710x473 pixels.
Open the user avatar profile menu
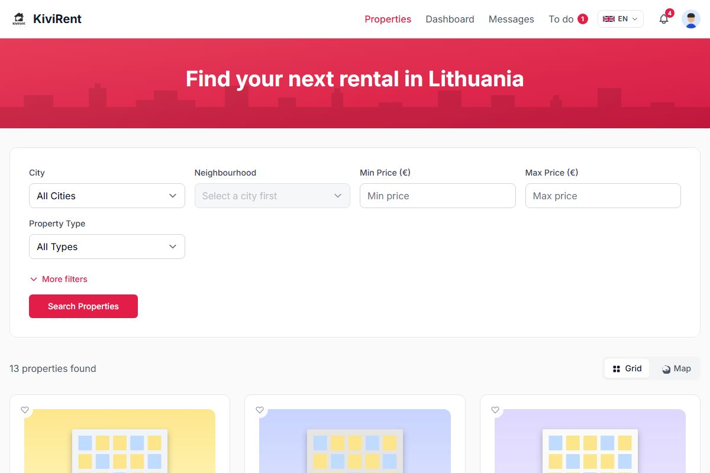pyautogui.click(x=691, y=19)
